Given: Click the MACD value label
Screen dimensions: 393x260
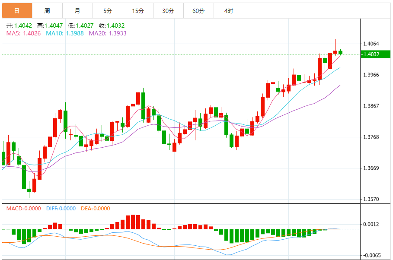Looking at the screenshot, I should [x=23, y=209].
